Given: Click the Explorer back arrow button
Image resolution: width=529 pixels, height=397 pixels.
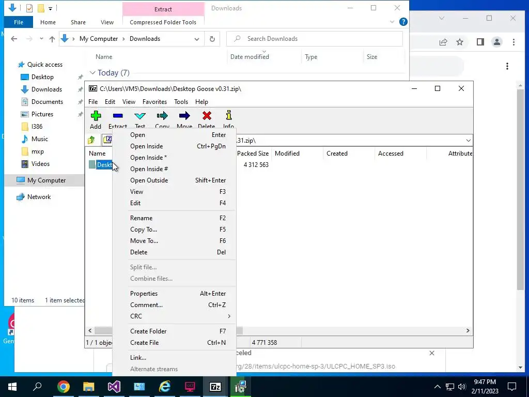Looking at the screenshot, I should (14, 39).
